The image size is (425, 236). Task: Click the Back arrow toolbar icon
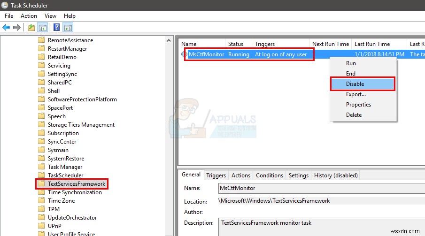(x=6, y=27)
